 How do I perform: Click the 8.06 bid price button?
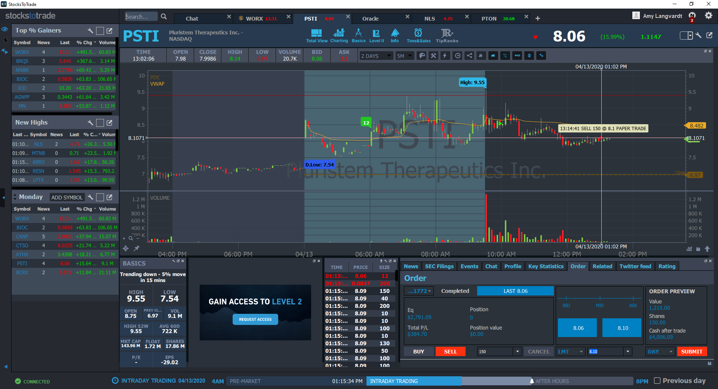[578, 328]
